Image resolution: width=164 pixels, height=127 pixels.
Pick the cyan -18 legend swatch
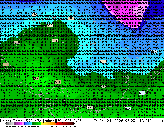point(32,124)
